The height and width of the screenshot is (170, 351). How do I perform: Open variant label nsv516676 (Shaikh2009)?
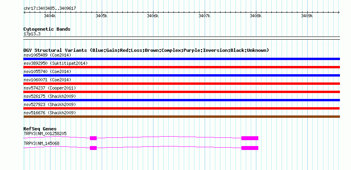50,113
